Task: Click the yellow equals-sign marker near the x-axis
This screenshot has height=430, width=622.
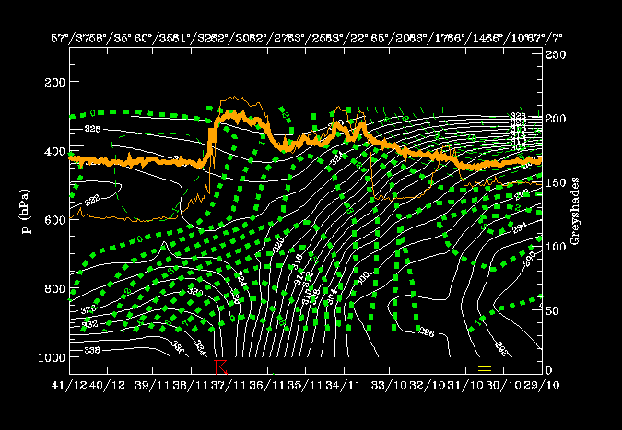Action: click(485, 367)
